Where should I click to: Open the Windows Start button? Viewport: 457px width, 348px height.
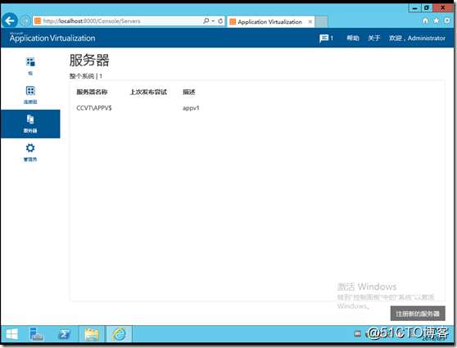(x=12, y=334)
